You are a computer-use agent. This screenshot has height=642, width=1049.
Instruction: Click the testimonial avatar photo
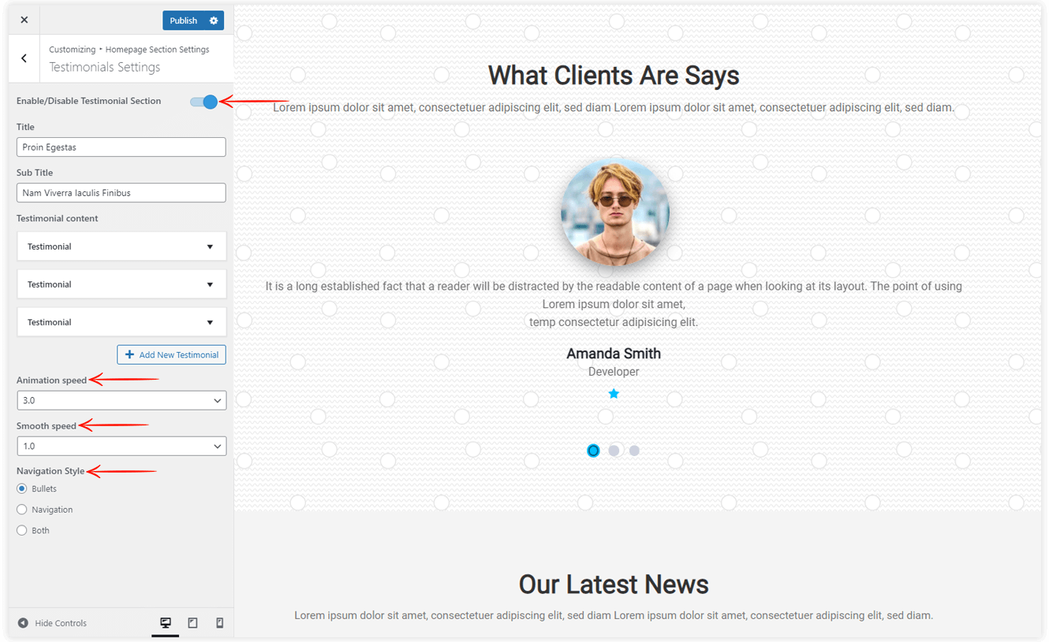[615, 213]
